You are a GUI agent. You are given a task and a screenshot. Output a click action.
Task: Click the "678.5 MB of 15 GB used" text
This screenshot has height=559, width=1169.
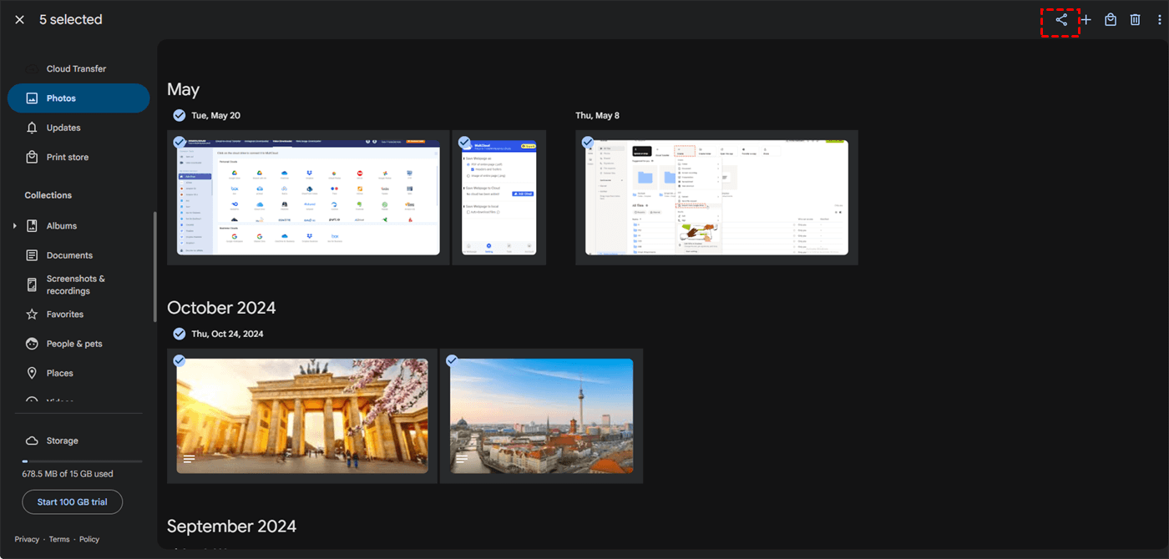68,474
